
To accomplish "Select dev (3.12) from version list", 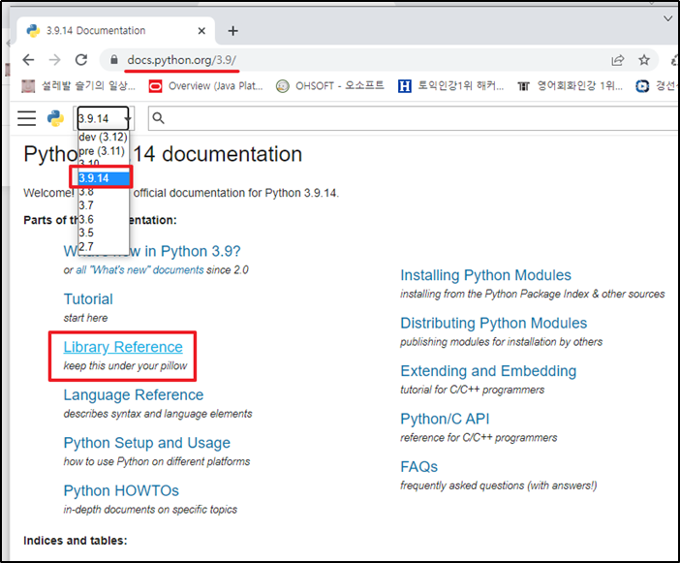I will point(104,137).
